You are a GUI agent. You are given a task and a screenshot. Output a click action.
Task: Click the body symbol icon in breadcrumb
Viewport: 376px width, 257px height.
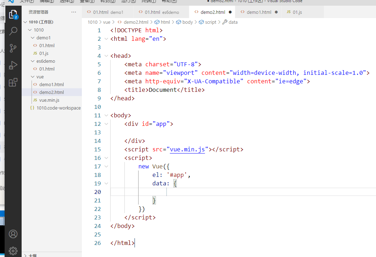[178, 22]
